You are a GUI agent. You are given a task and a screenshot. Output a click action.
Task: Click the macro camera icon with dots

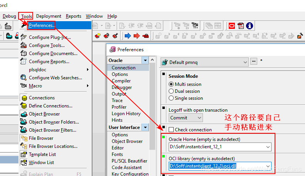point(195,25)
